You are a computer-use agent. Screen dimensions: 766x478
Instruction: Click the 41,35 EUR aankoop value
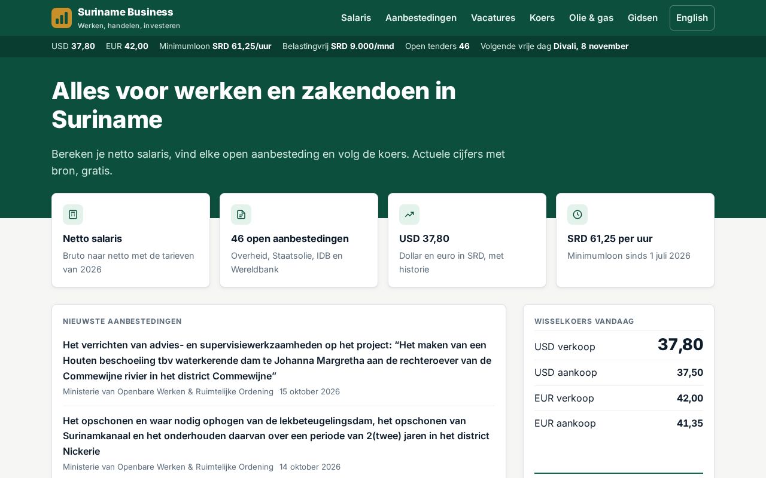point(690,423)
